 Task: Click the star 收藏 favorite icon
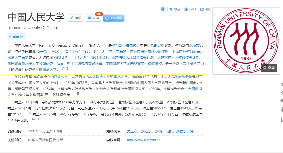click(171, 9)
